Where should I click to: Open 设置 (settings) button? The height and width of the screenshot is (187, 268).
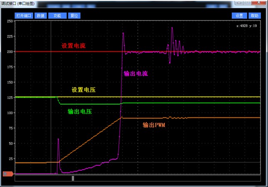239,16
